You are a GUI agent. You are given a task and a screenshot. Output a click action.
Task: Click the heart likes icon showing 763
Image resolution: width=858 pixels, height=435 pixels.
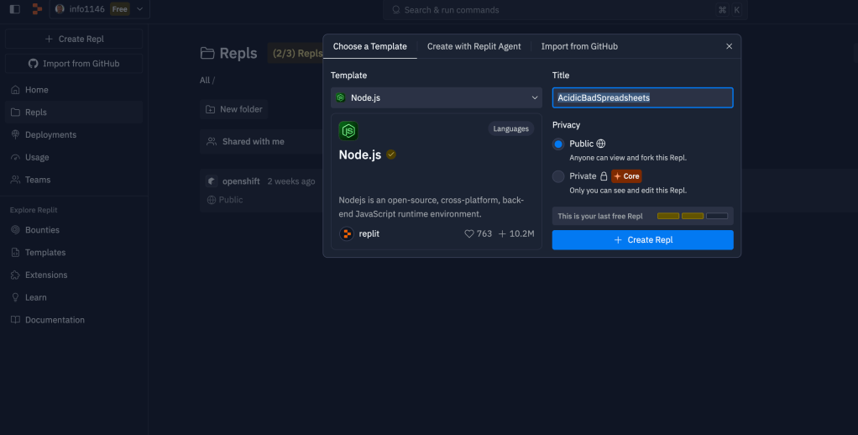coord(469,233)
